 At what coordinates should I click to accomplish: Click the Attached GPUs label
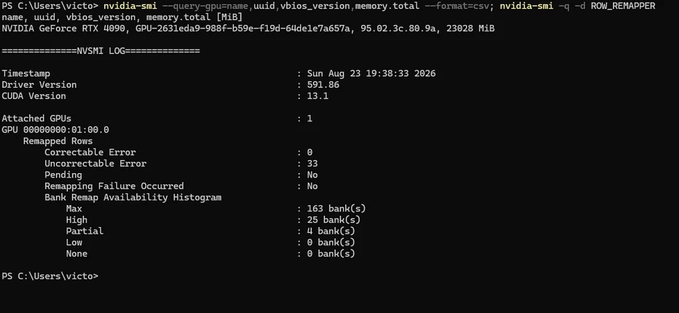[x=36, y=119]
